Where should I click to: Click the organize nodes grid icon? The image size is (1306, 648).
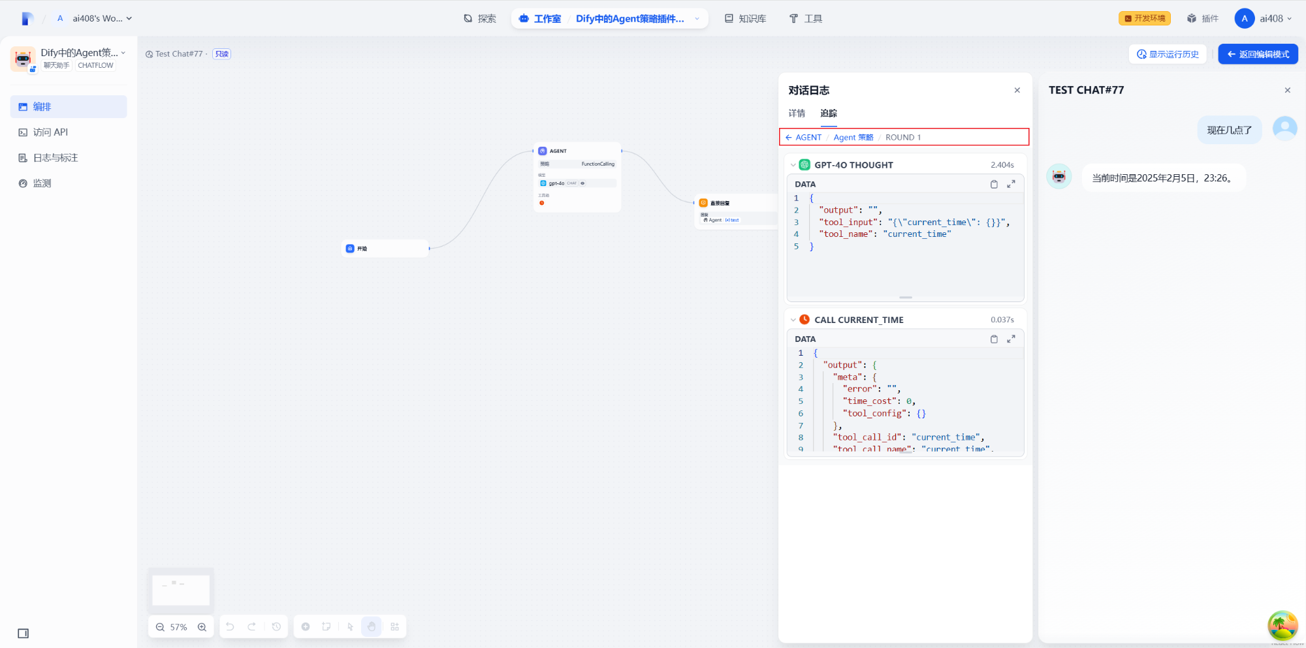pos(394,626)
